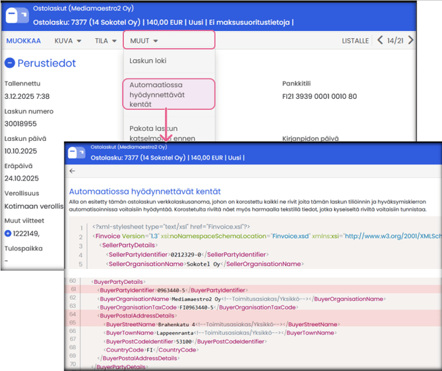This screenshot has width=442, height=371.
Task: Click highlighted XML line 61 BuyerPartyIdentifier
Action: pyautogui.click(x=172, y=289)
